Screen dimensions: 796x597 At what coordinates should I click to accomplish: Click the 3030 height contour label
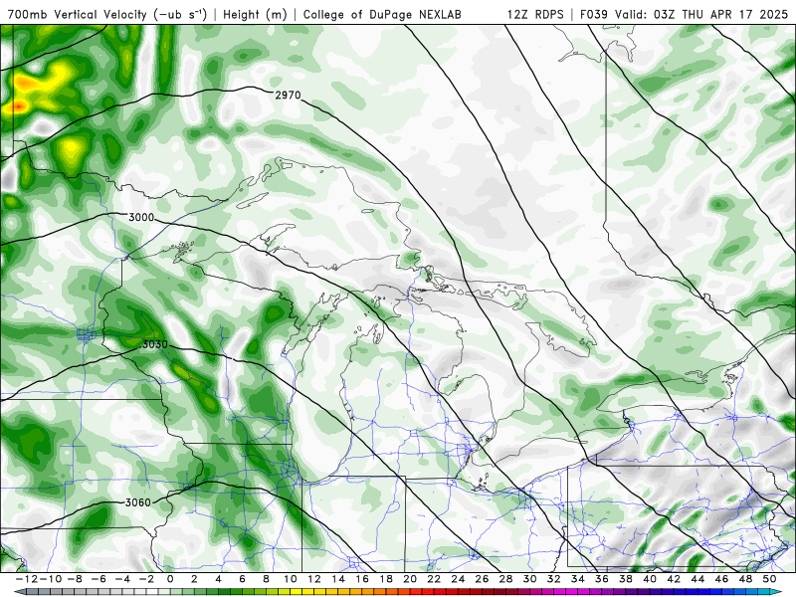[x=155, y=344]
